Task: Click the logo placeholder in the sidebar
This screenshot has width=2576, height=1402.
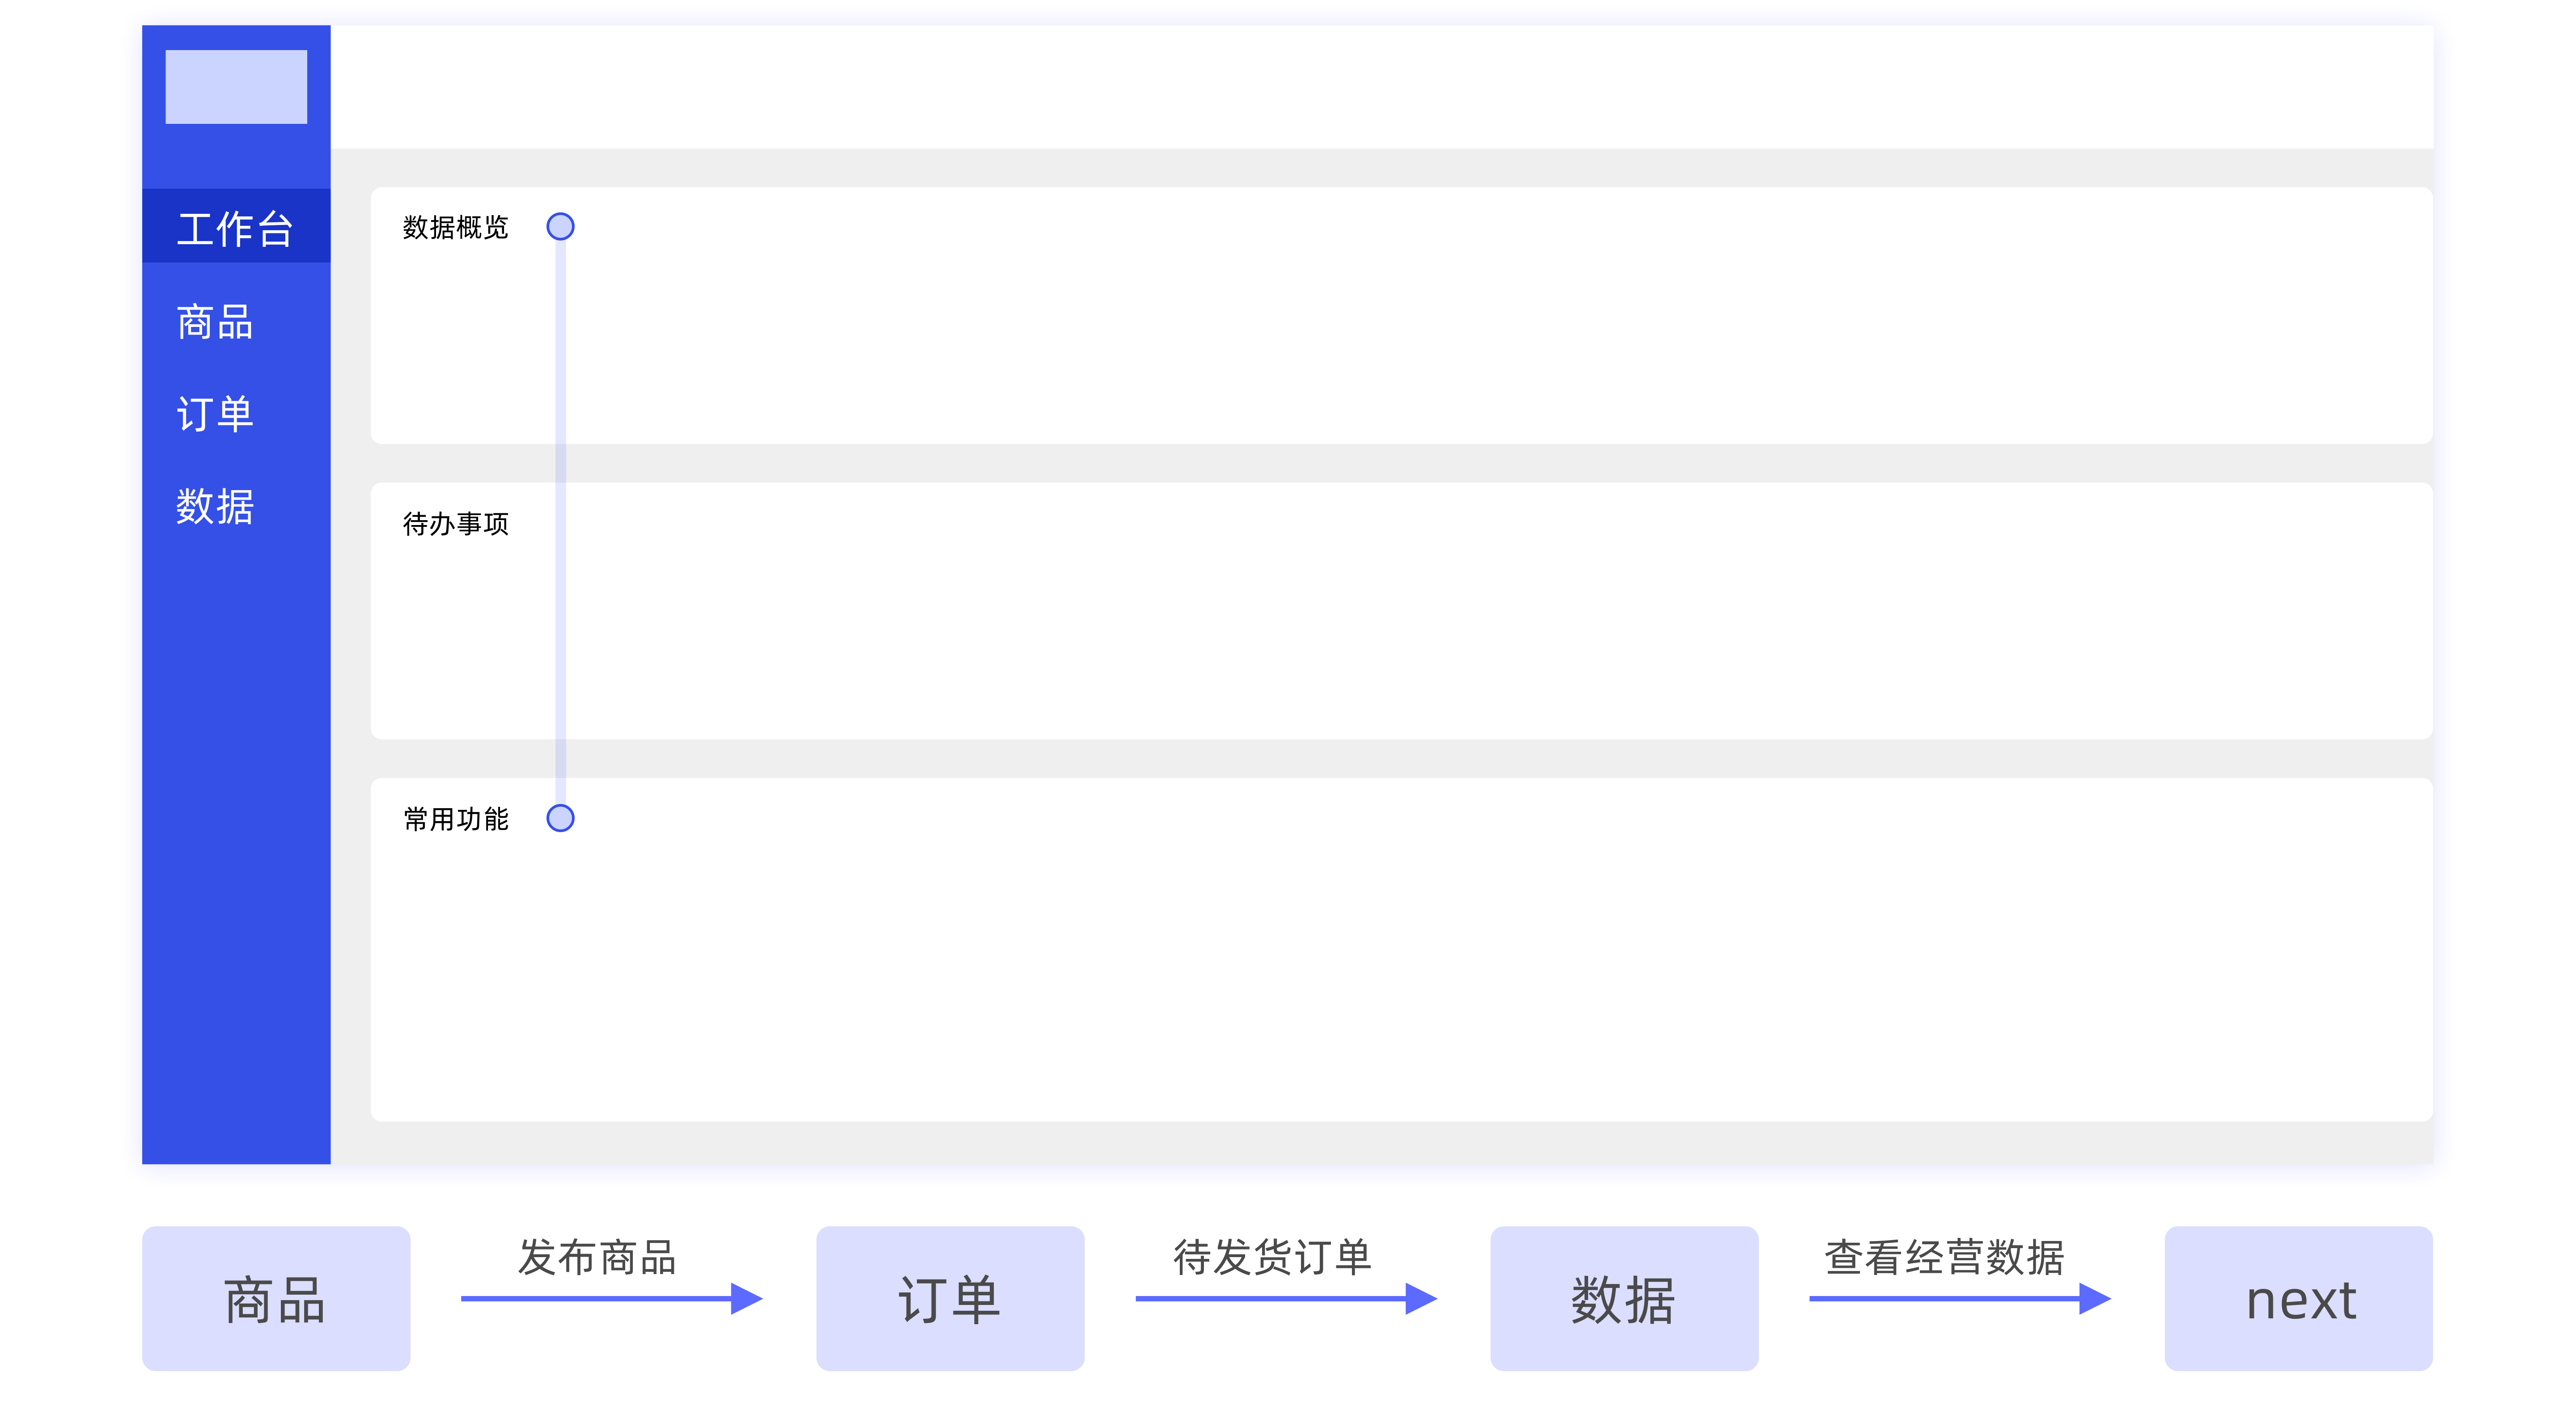Action: (x=236, y=87)
